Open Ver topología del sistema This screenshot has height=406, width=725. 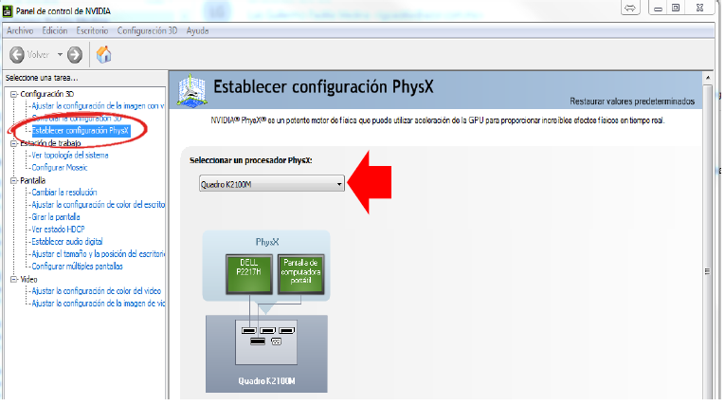pyautogui.click(x=70, y=155)
